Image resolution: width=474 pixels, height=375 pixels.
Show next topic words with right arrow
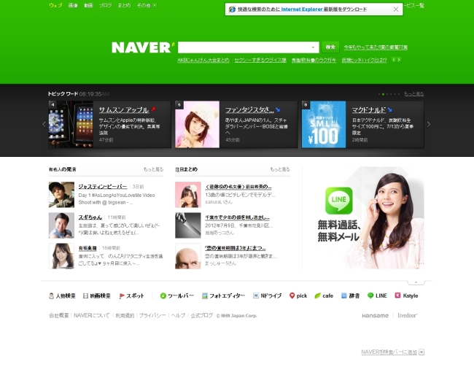pos(428,124)
